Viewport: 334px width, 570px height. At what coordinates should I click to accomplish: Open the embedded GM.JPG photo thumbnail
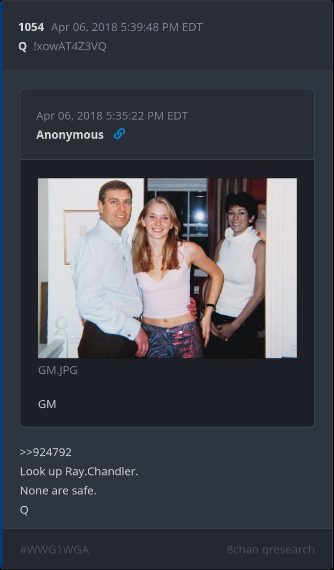coord(167,268)
